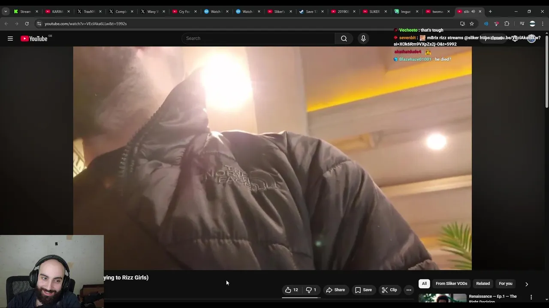Close the Stream tab
549x308 pixels.
coord(37,12)
